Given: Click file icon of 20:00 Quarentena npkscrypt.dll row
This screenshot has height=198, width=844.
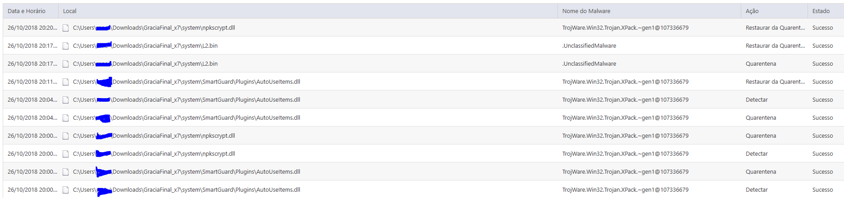Looking at the screenshot, I should [65, 136].
